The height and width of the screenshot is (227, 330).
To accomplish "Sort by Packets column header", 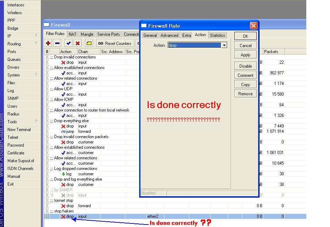I will tap(274, 52).
